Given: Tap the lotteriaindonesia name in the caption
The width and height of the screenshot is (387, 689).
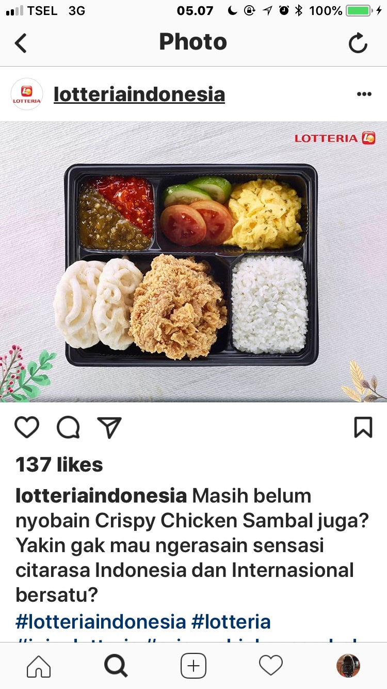Looking at the screenshot, I should pos(101,496).
